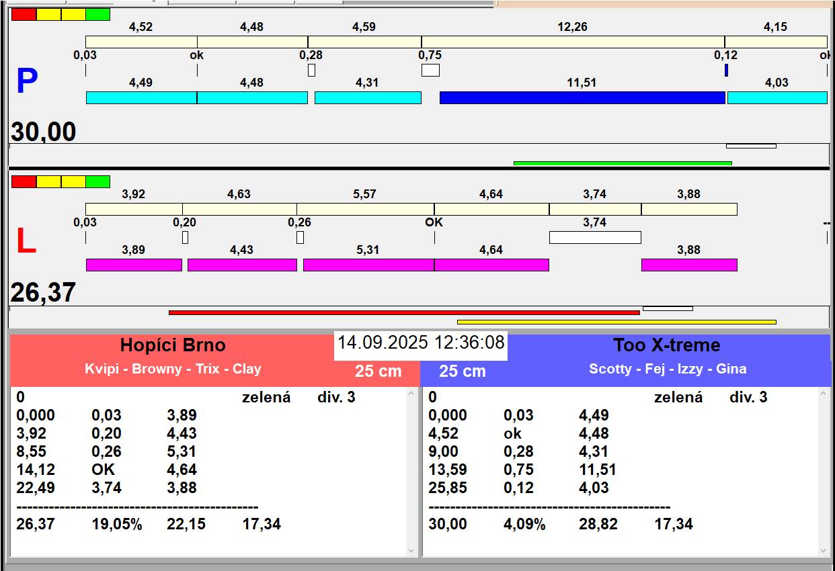Select the red start light in lane L
Screen dimensions: 835x571
click(x=24, y=182)
